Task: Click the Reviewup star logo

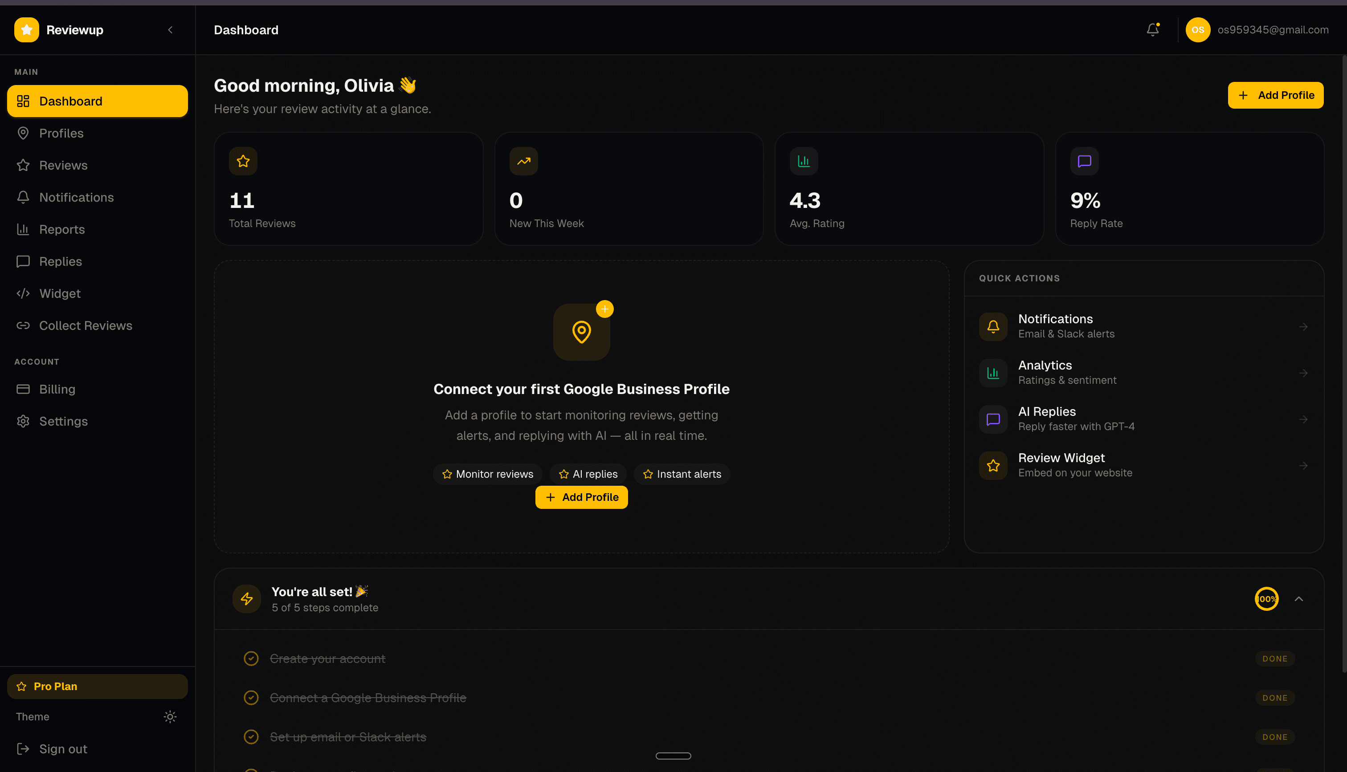Action: pos(27,30)
